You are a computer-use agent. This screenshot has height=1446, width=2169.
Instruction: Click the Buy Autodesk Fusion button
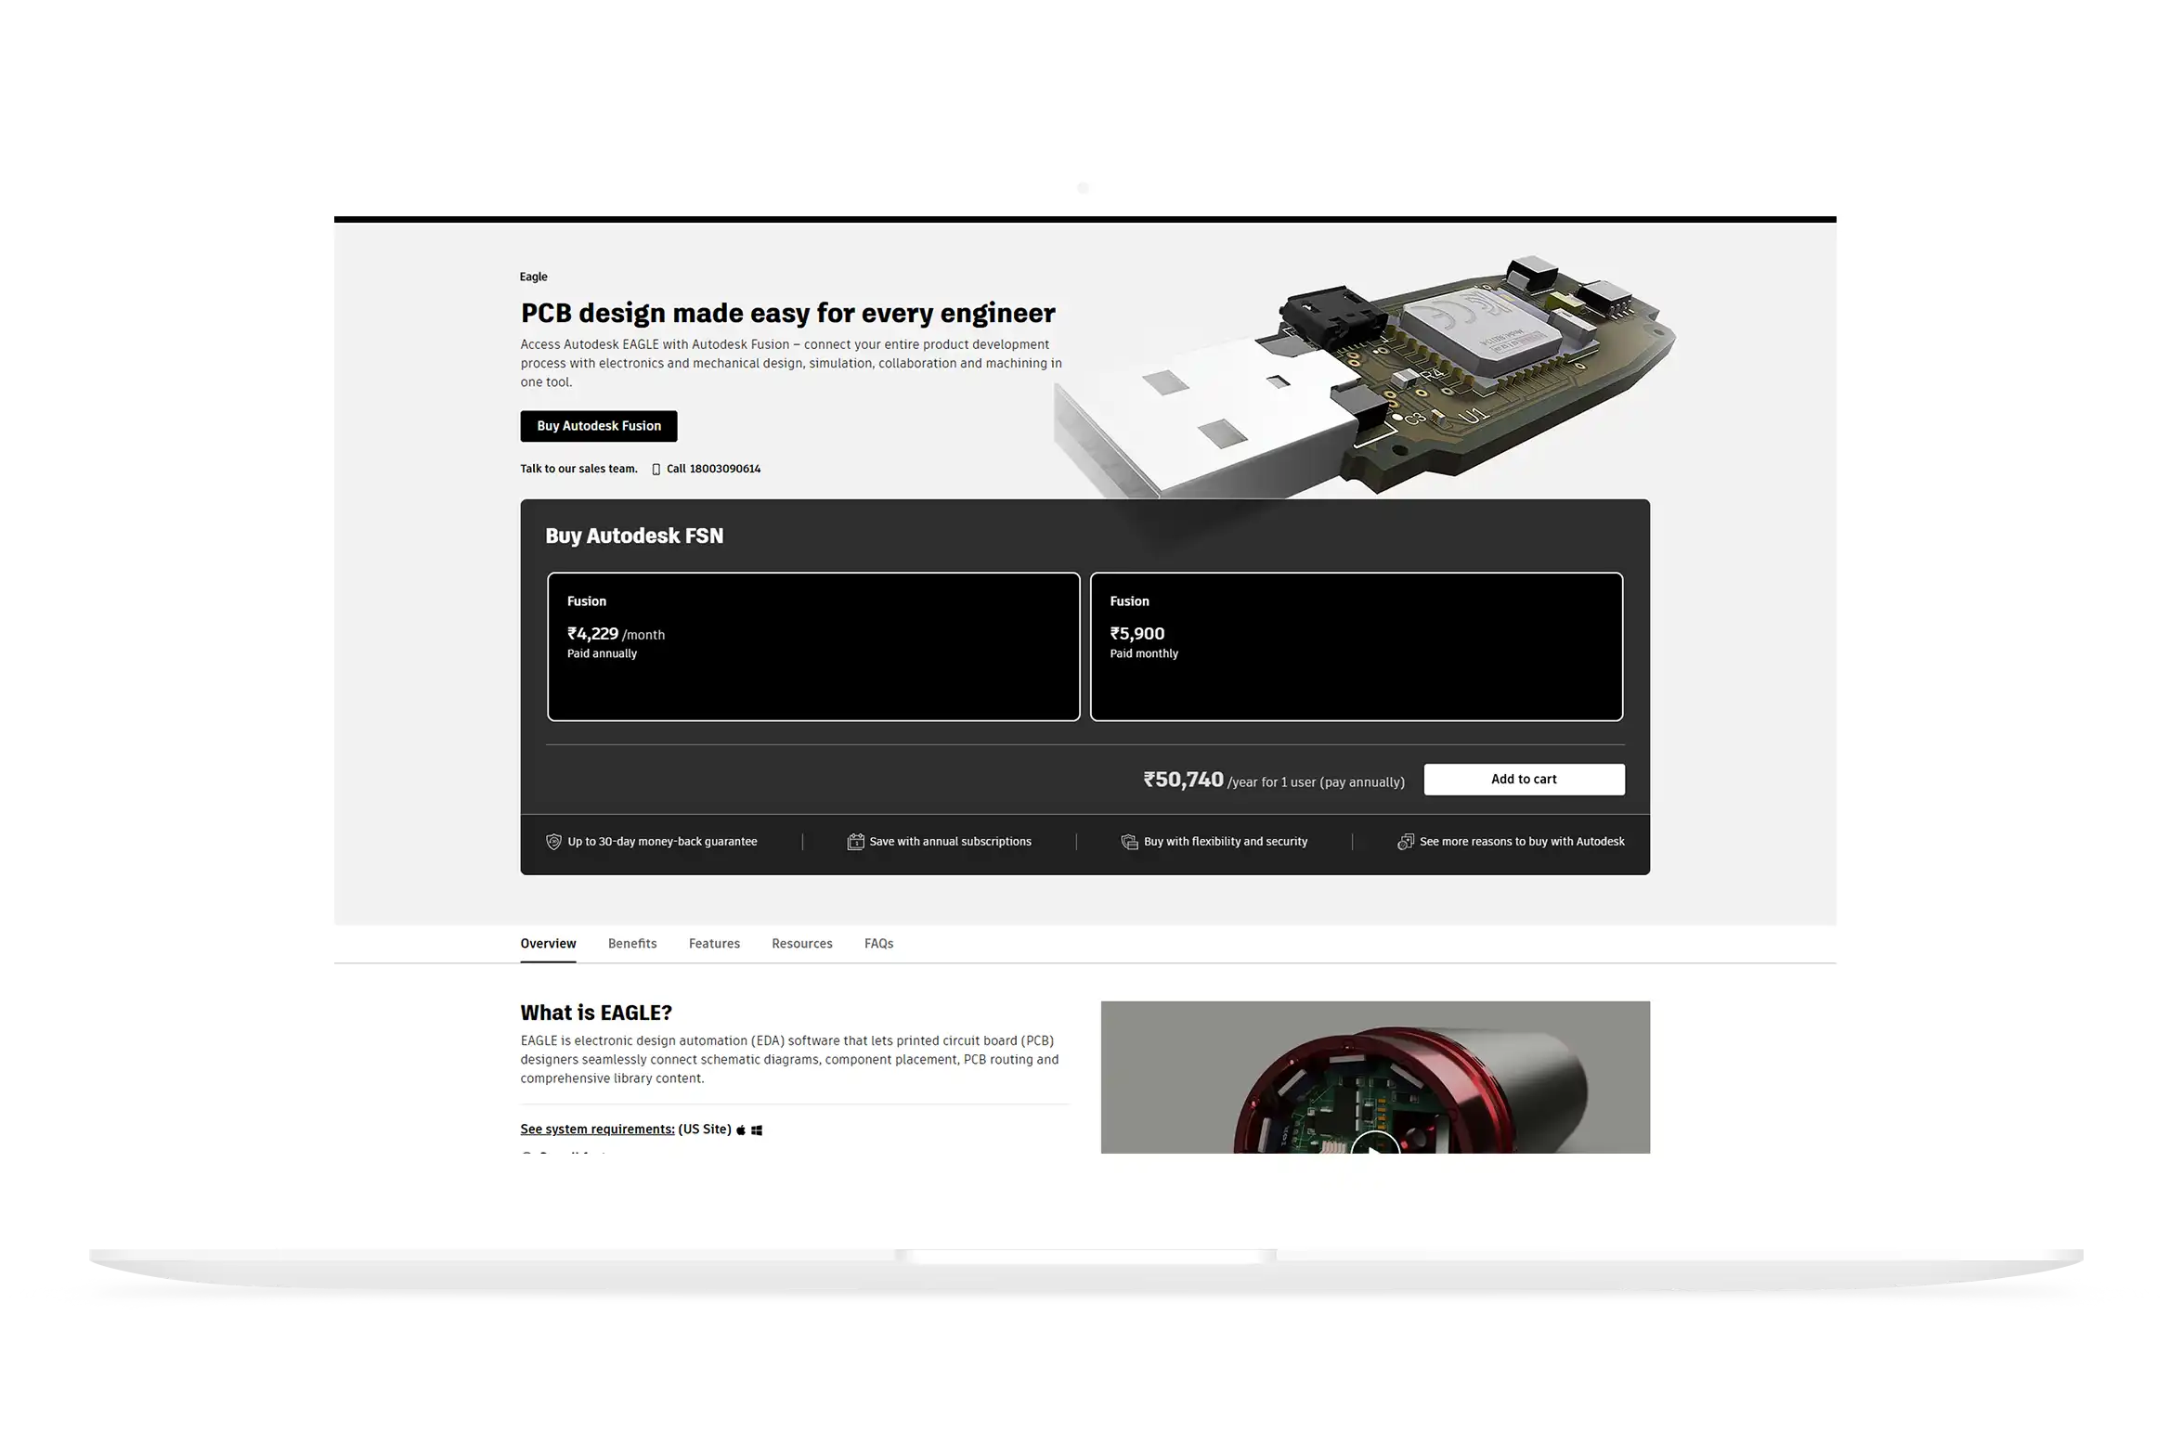(598, 426)
